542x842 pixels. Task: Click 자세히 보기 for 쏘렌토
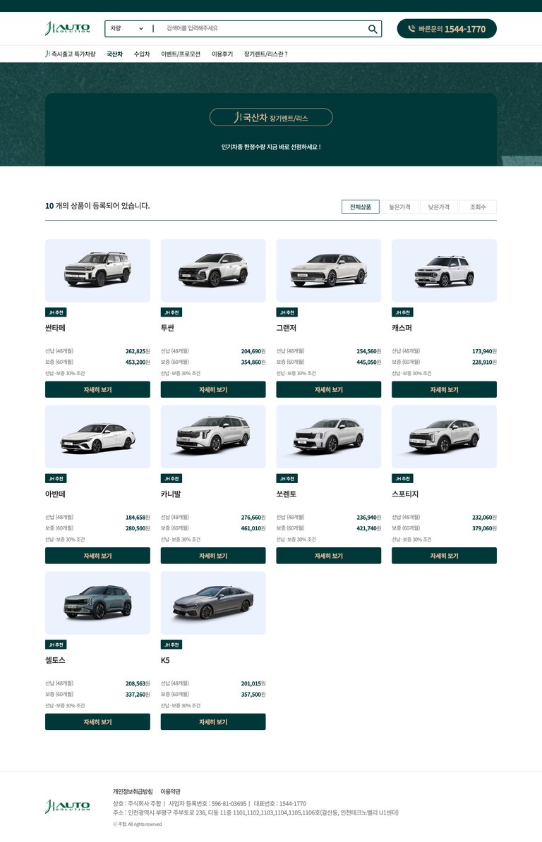tap(328, 555)
